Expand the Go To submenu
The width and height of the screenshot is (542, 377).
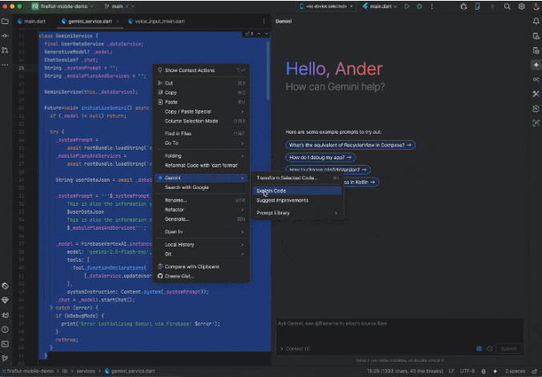coord(201,143)
